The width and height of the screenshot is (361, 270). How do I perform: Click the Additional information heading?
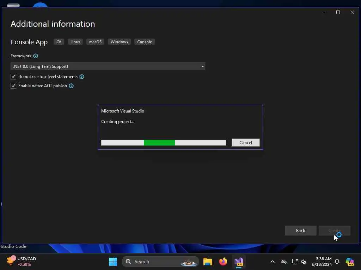click(x=53, y=24)
